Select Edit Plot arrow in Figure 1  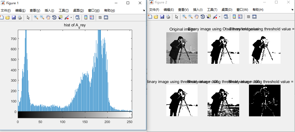[28, 17]
